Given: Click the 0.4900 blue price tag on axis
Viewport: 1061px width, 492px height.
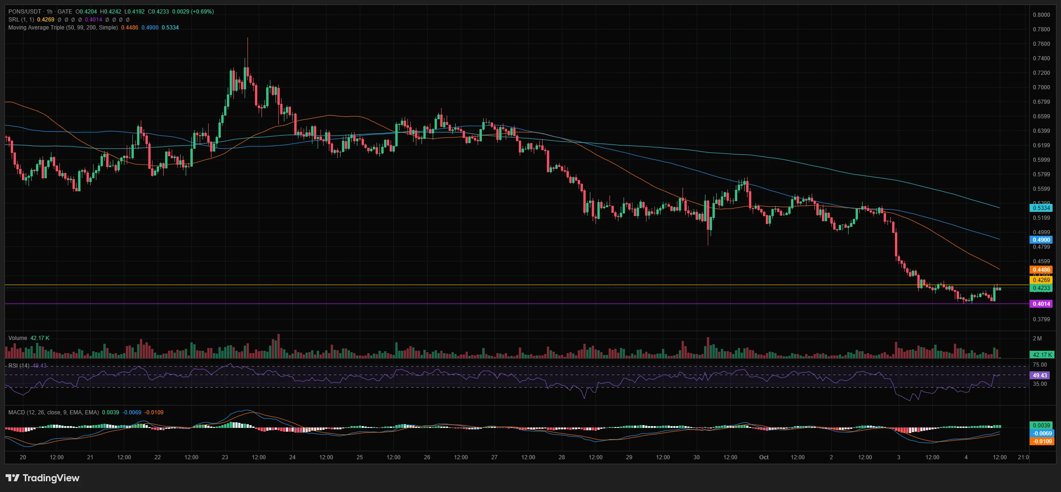Looking at the screenshot, I should 1041,240.
